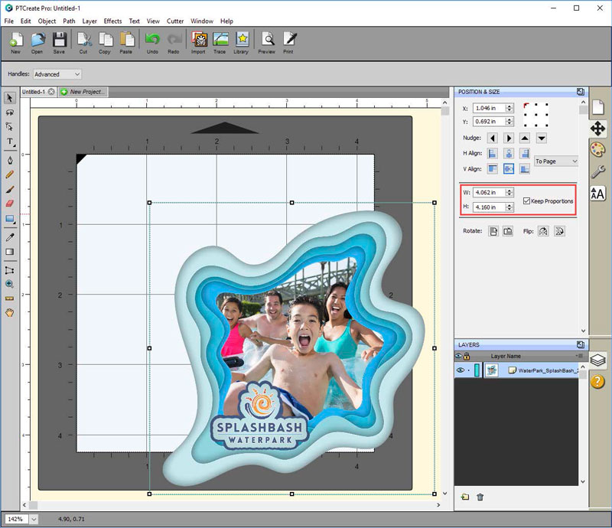Image resolution: width=612 pixels, height=528 pixels.
Task: Open the Cutter menu
Action: [175, 21]
